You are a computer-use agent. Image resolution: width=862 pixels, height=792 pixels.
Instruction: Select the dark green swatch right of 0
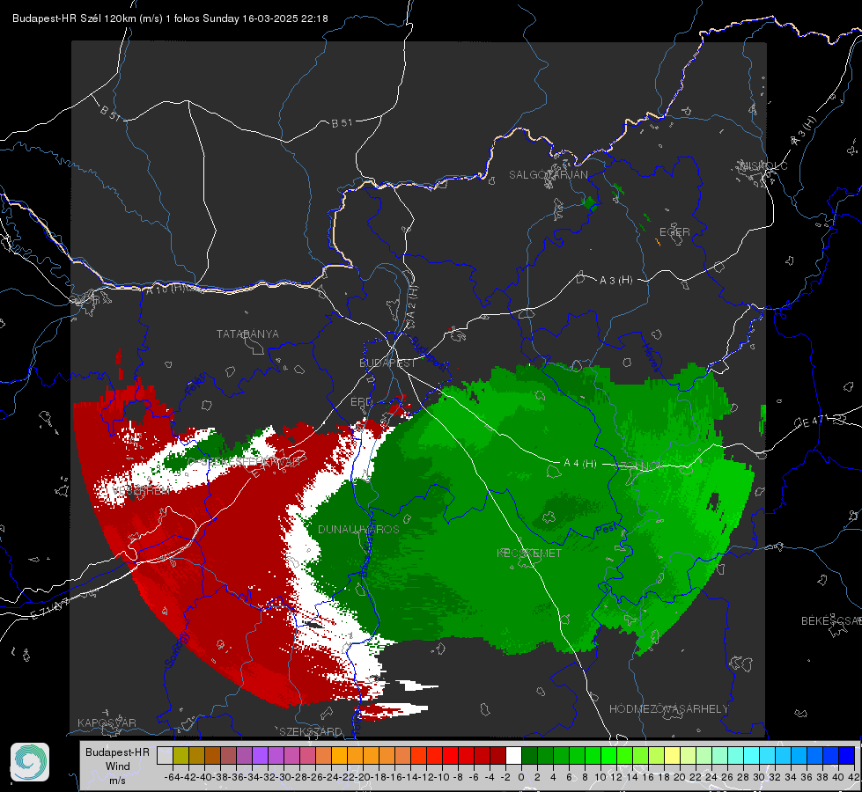(529, 755)
